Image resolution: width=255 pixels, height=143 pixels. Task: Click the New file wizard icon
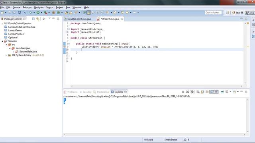tap(2, 12)
